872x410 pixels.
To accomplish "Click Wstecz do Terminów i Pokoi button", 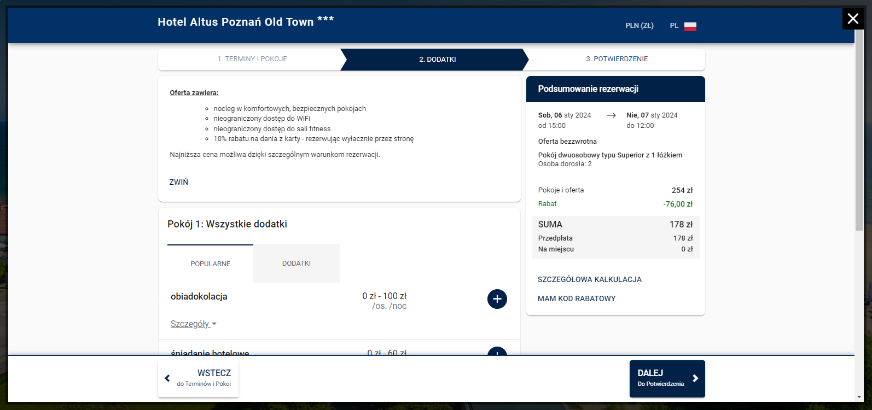I will pyautogui.click(x=199, y=378).
